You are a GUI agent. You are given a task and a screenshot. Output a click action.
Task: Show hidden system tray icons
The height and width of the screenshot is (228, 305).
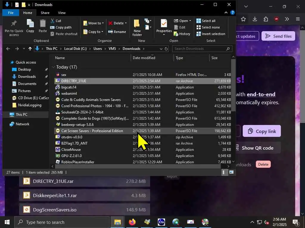[252, 222]
